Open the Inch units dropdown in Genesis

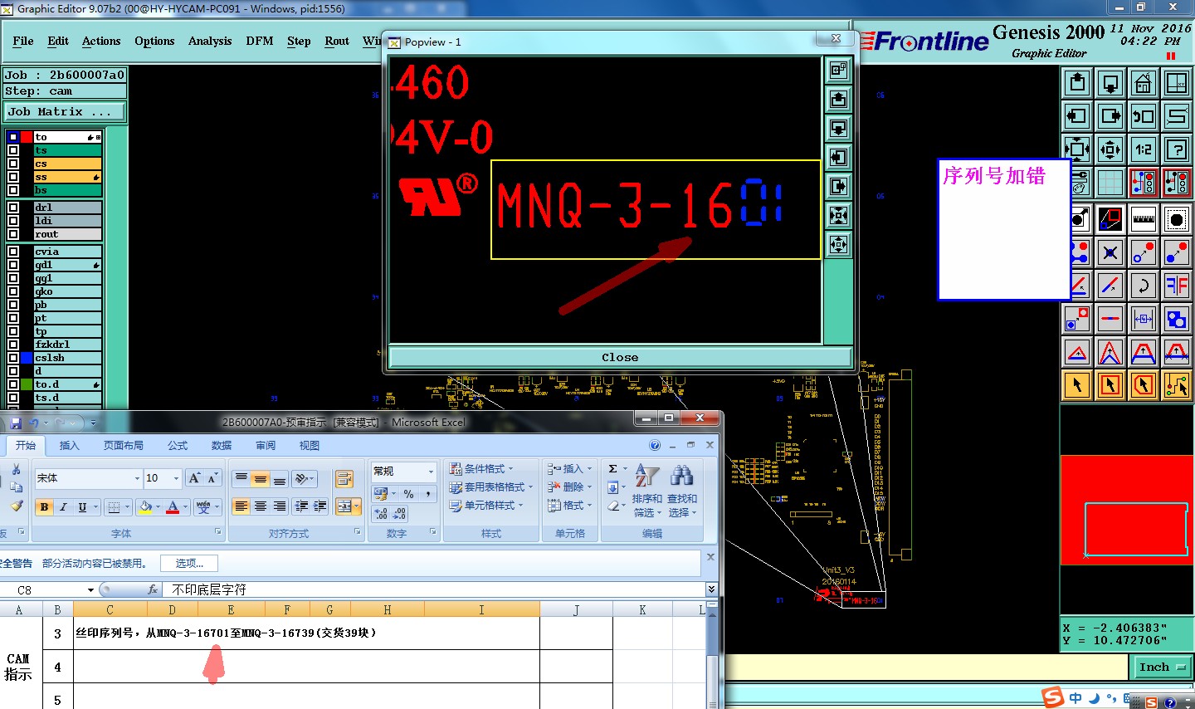[x=1161, y=667]
